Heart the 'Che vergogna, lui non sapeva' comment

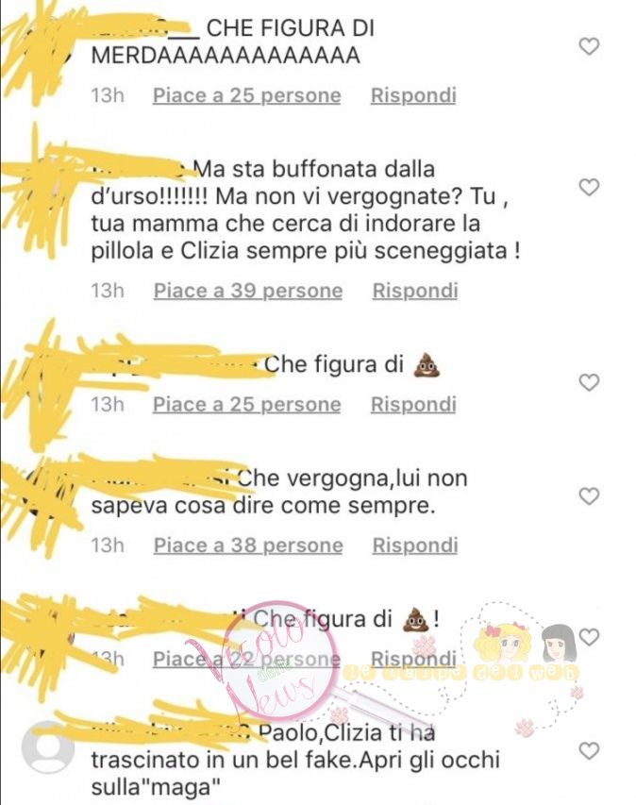coord(589,496)
